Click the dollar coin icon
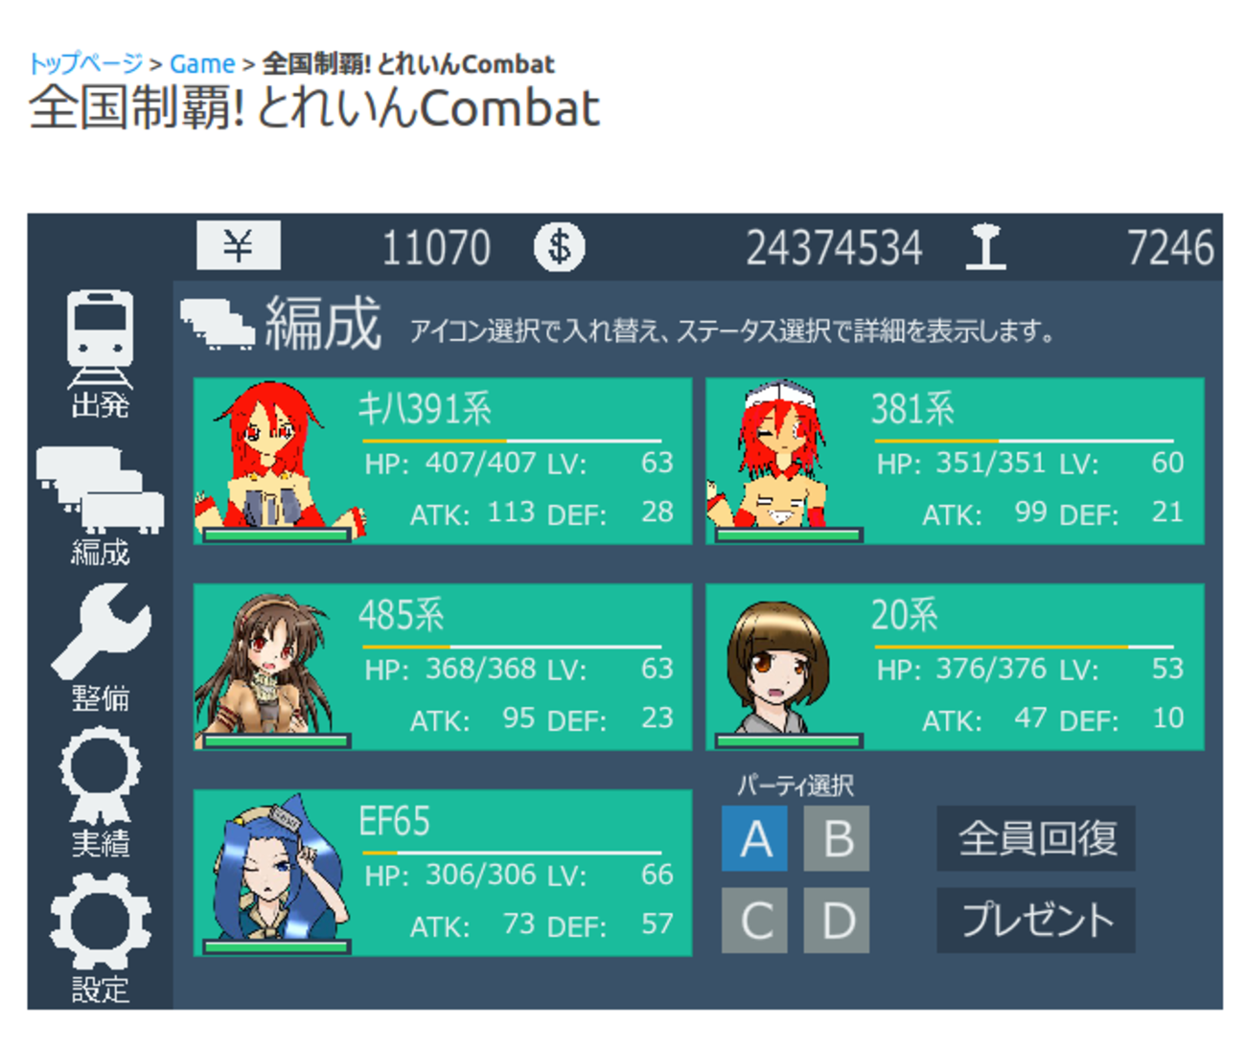1245x1048 pixels. 560,247
